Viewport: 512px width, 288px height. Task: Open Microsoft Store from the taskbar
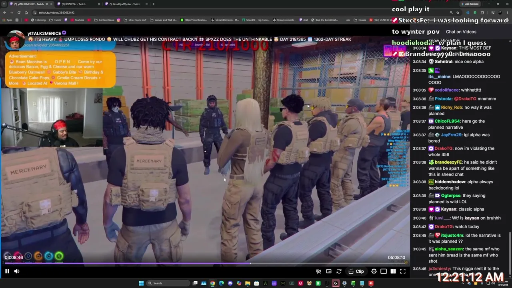click(256, 283)
